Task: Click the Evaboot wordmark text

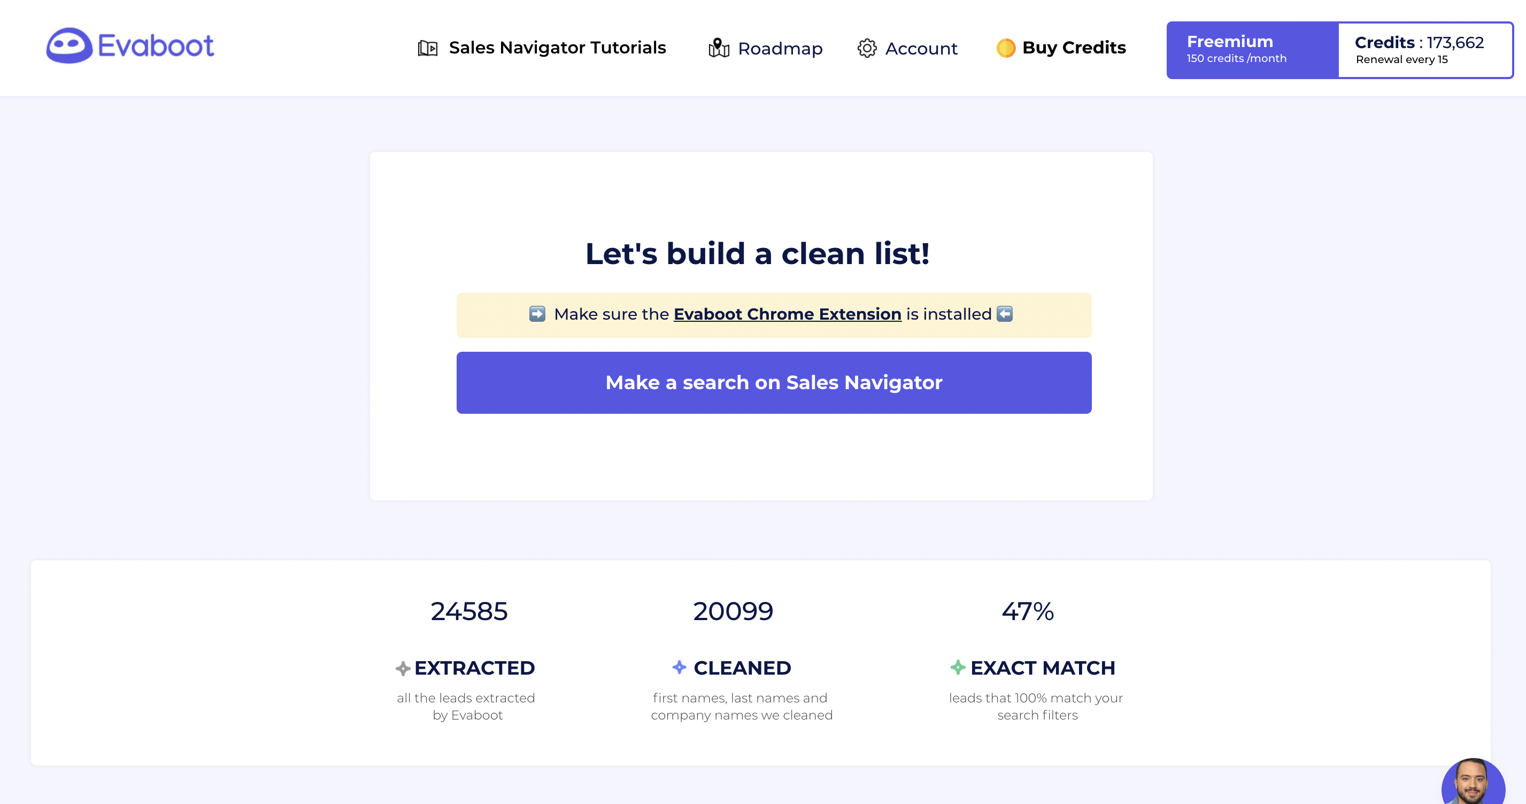Action: 155,45
